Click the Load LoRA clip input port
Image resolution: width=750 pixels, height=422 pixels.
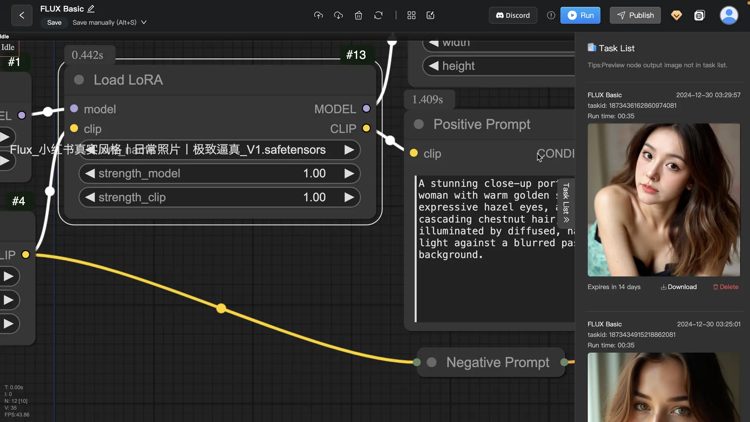74,128
